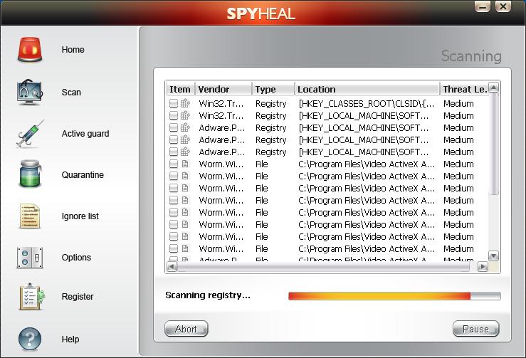Open the Quarantine jar icon
Viewport: 526px width, 358px height.
pos(30,175)
